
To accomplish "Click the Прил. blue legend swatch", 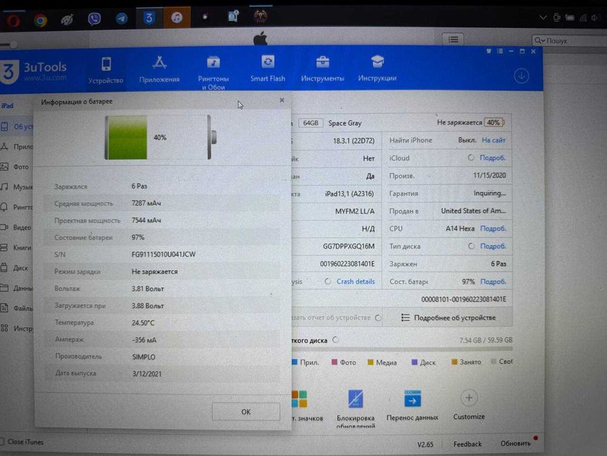I will point(294,362).
